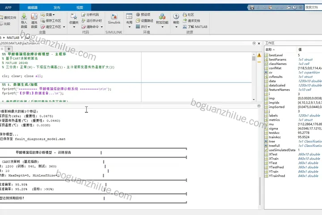Image resolution: width=322 pixels, height=215 pixels.
Task: Click the editor vertical scrollbar thumb
Action: click(x=254, y=58)
